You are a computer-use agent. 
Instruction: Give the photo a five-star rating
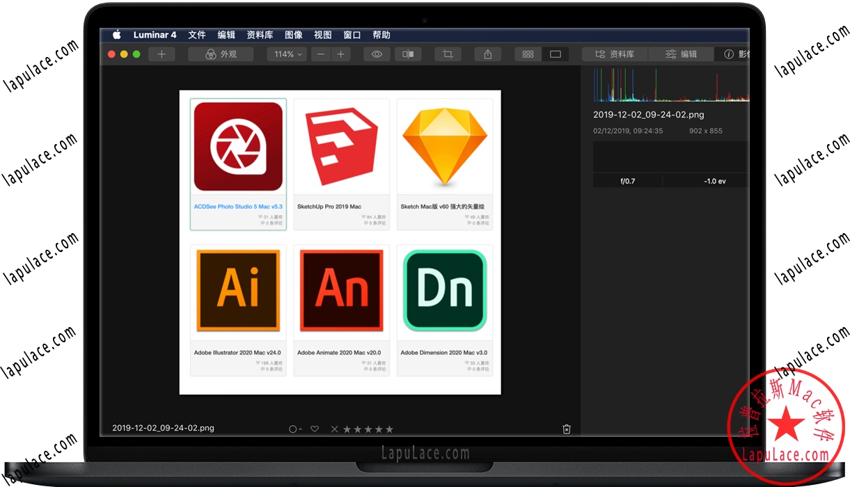[391, 429]
